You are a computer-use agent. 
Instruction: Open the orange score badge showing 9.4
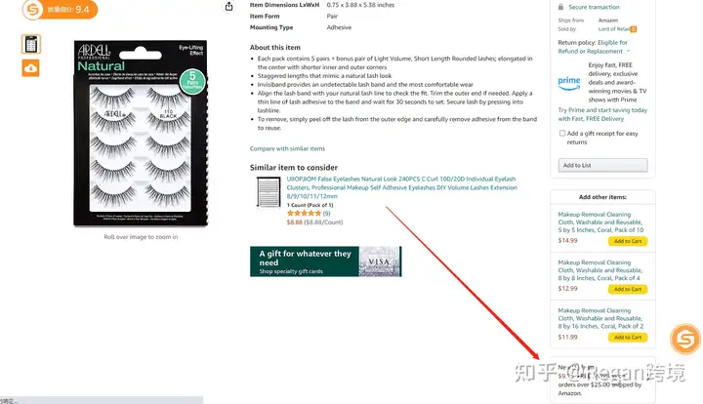60,10
